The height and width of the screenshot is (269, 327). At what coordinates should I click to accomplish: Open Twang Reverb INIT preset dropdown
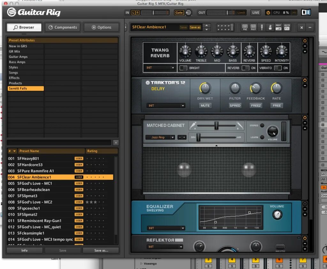[160, 68]
